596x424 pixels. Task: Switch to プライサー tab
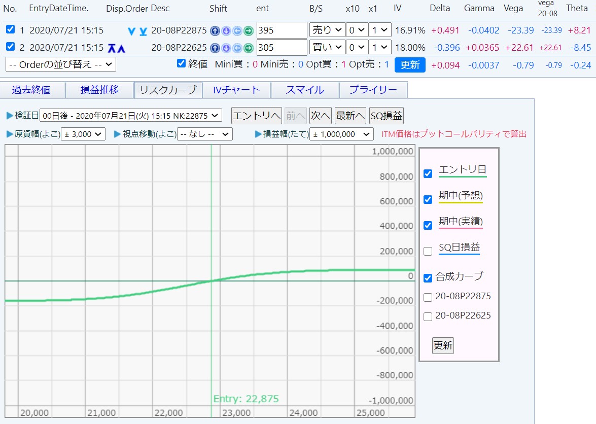point(373,90)
